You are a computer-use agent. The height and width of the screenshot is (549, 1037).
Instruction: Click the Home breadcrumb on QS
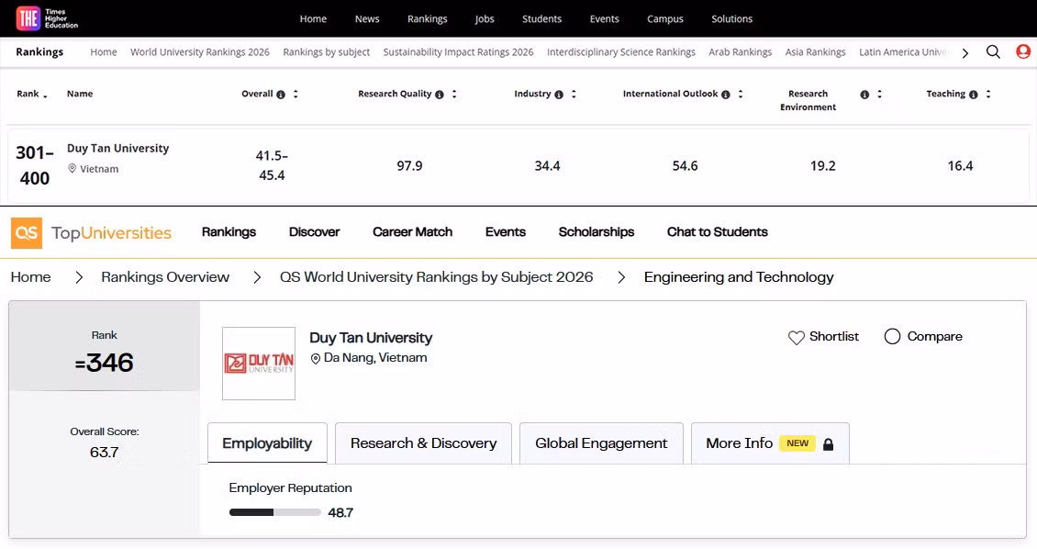pyautogui.click(x=30, y=277)
